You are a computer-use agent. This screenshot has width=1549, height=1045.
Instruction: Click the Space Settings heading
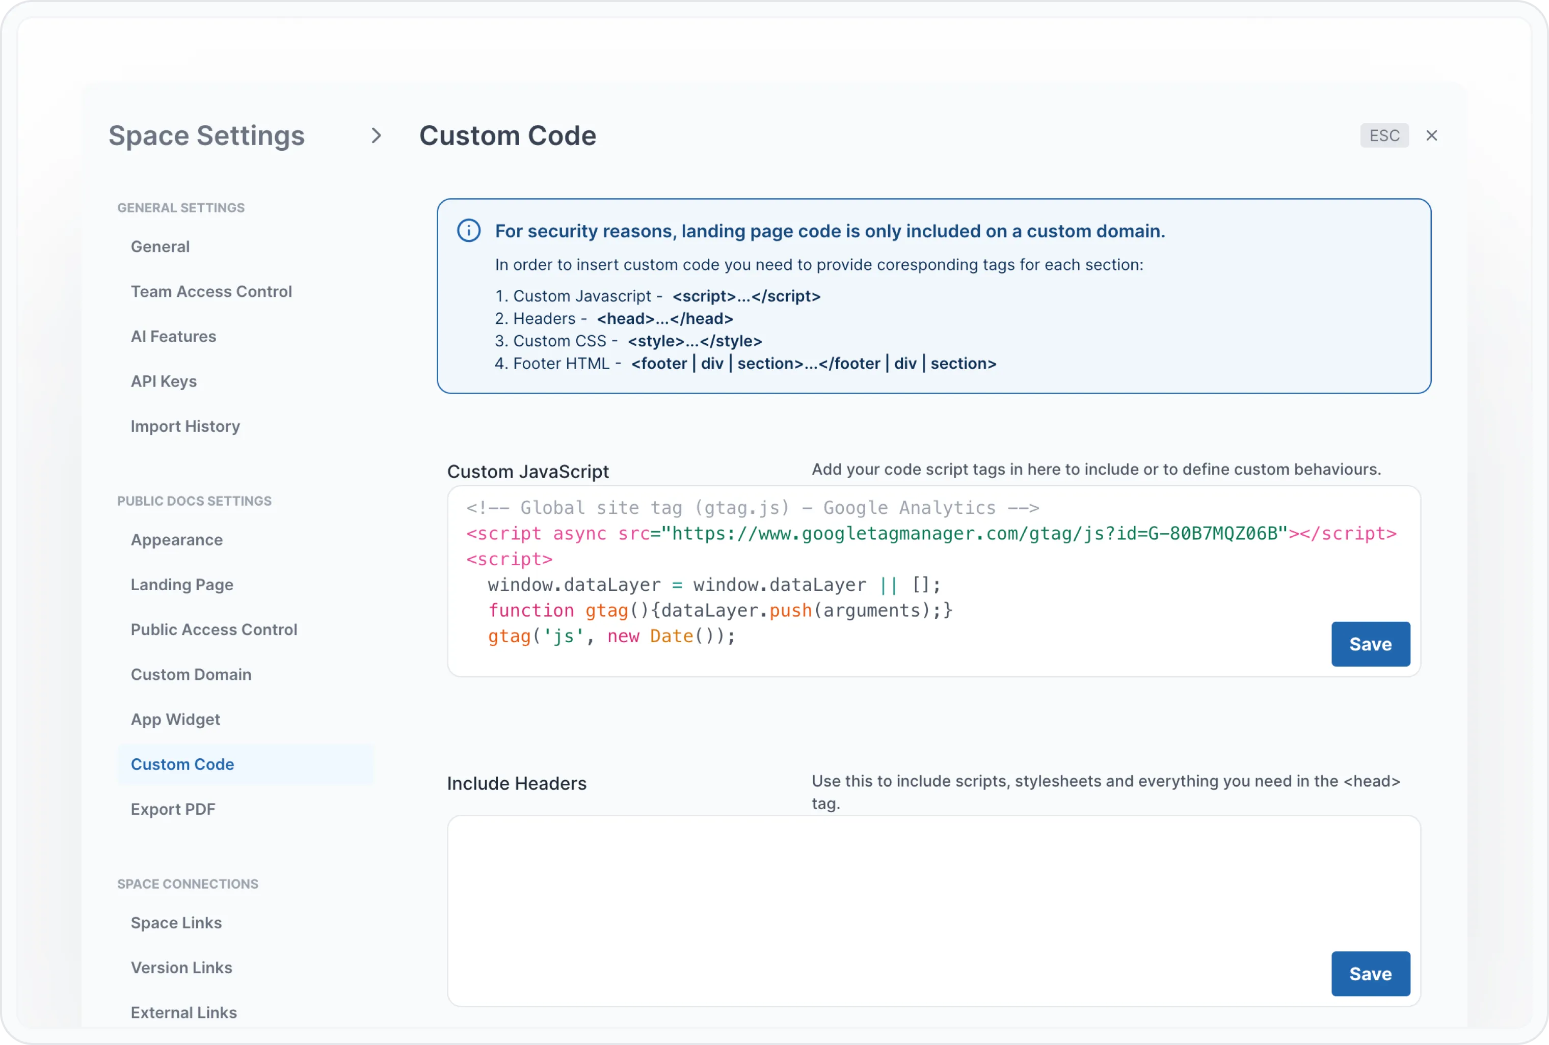click(207, 136)
